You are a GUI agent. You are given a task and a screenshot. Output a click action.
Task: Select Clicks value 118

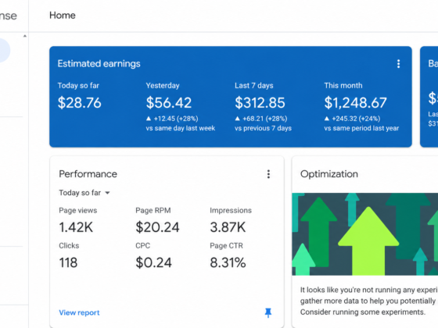click(x=68, y=262)
